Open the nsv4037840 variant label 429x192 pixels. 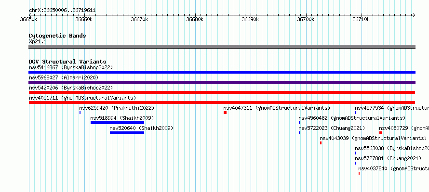coord(393,168)
